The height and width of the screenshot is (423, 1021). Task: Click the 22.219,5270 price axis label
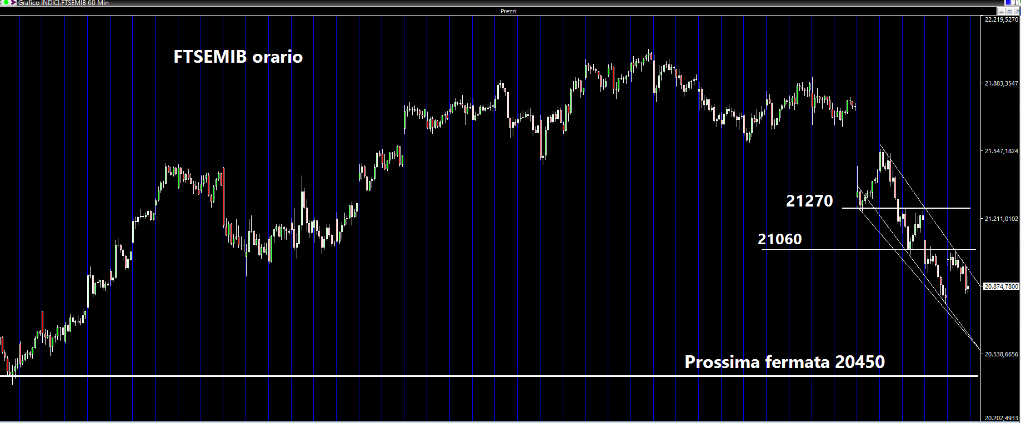(x=1001, y=19)
